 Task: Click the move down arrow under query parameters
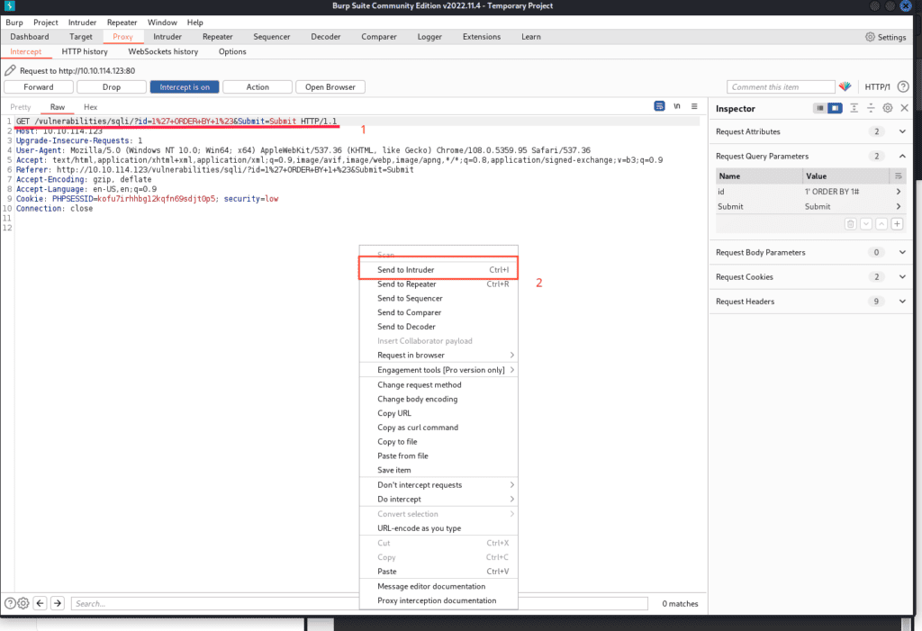pyautogui.click(x=866, y=223)
